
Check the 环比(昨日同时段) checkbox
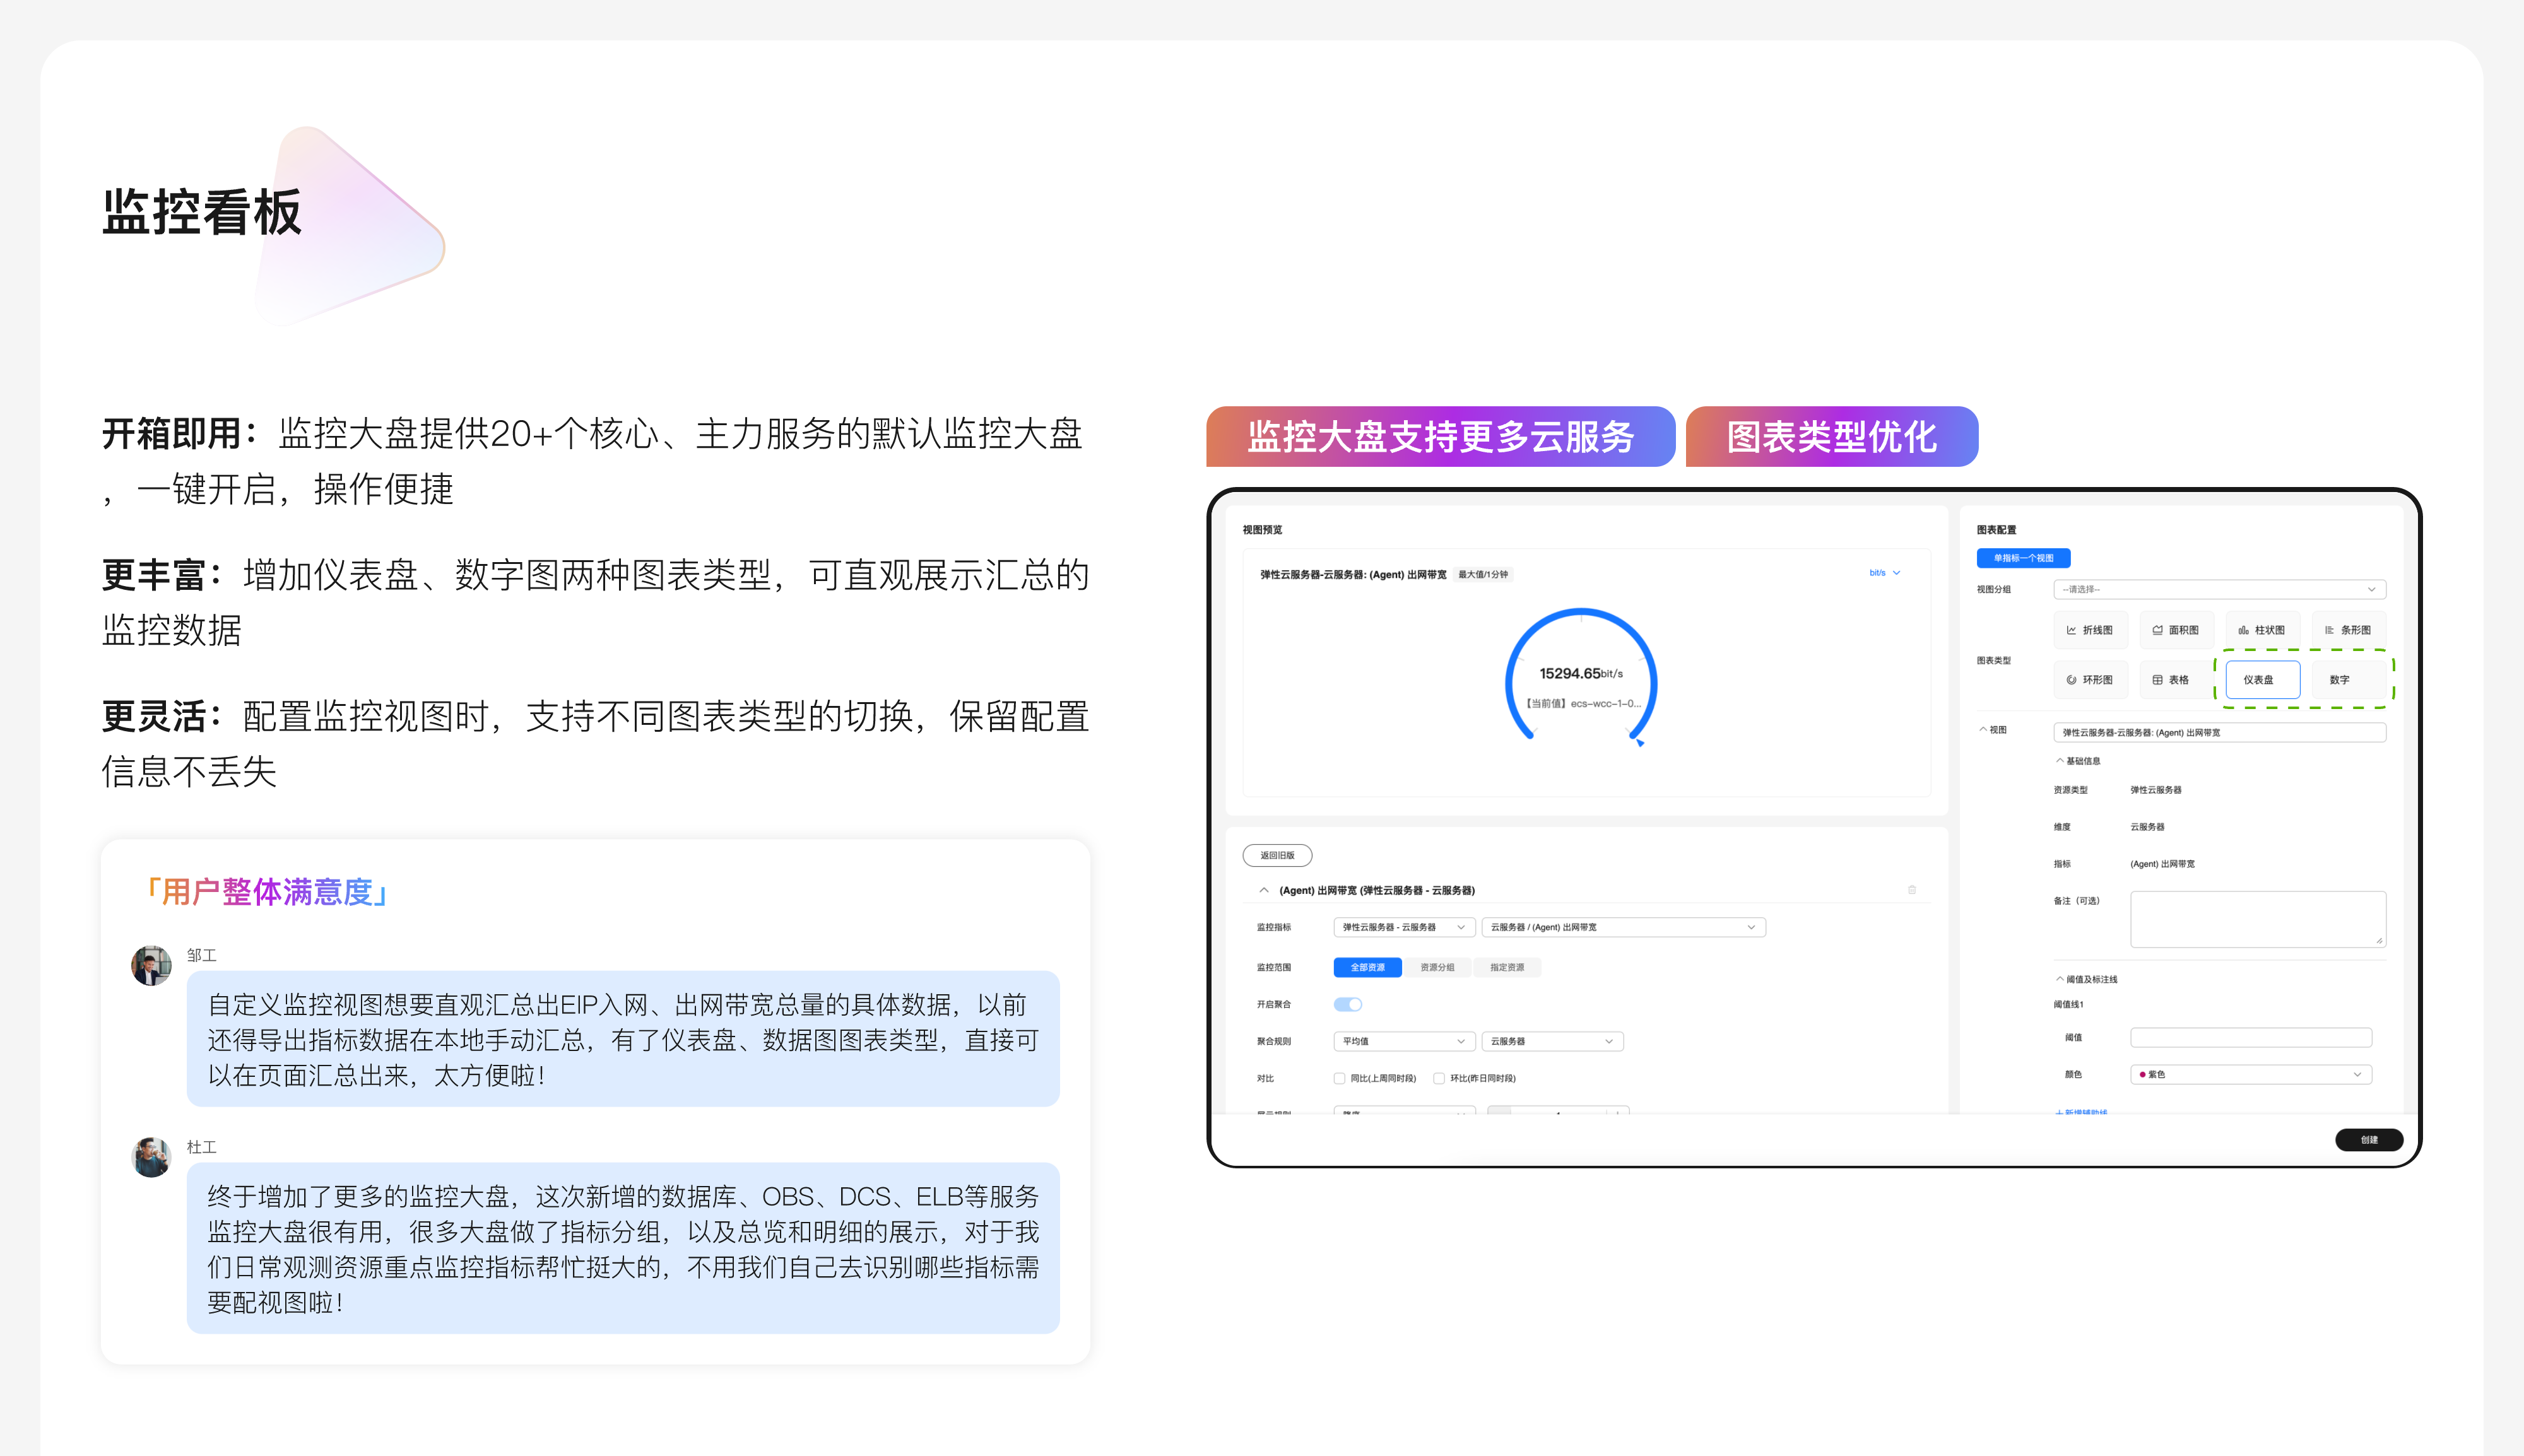pos(1439,1078)
